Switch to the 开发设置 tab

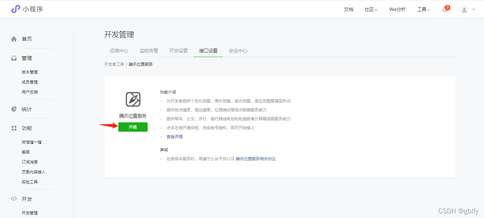(x=178, y=51)
